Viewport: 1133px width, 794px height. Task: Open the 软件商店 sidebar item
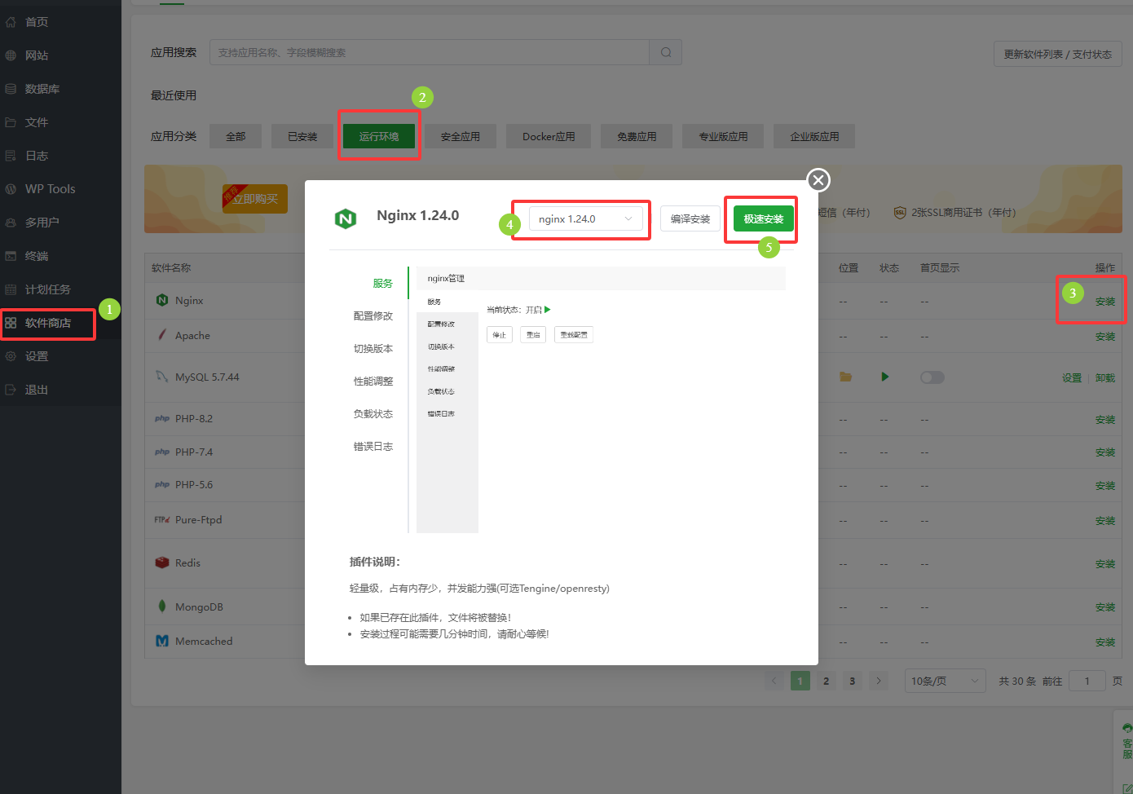pos(47,323)
